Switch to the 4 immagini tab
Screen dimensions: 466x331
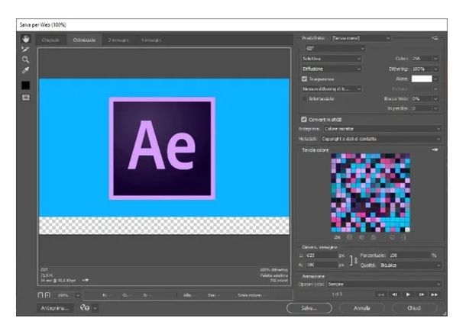pyautogui.click(x=151, y=40)
